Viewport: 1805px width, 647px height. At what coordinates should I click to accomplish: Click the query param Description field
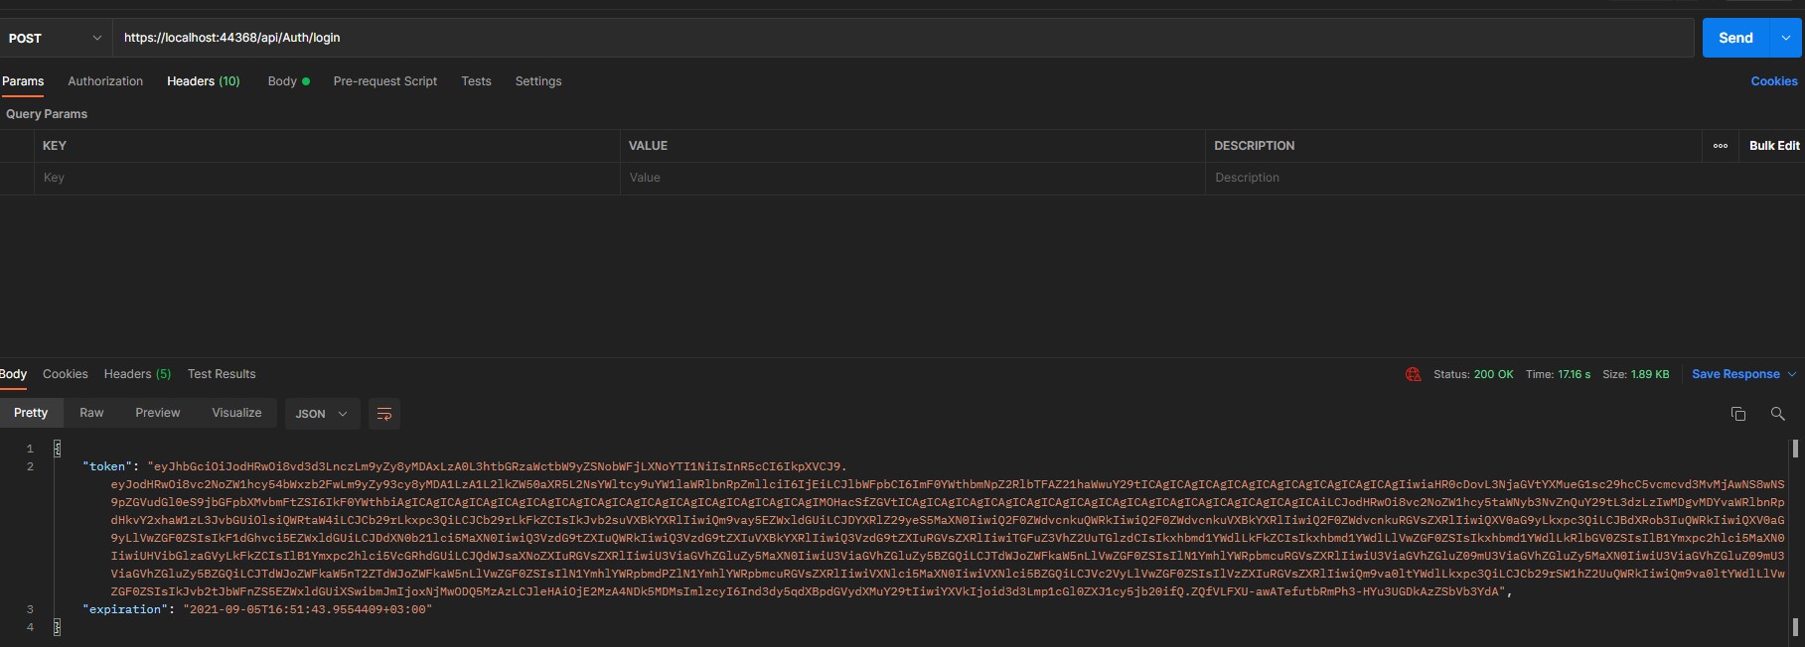(x=1504, y=178)
